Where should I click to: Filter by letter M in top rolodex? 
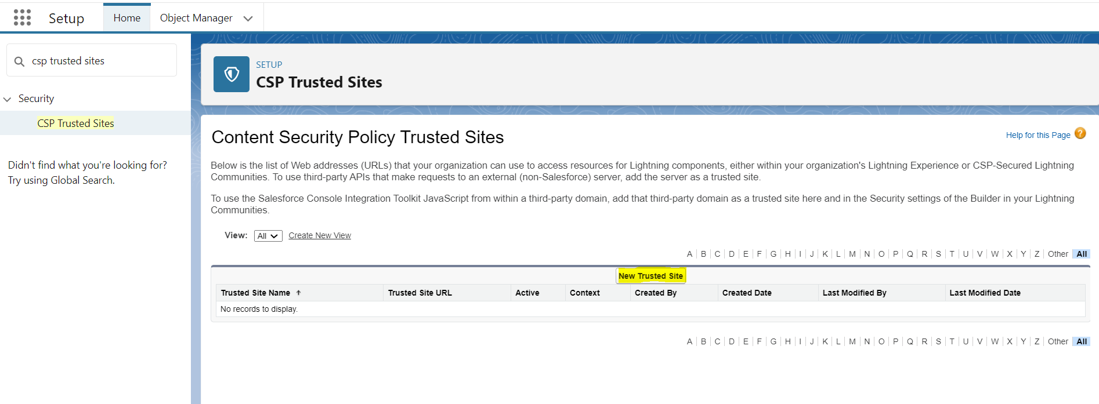(852, 254)
